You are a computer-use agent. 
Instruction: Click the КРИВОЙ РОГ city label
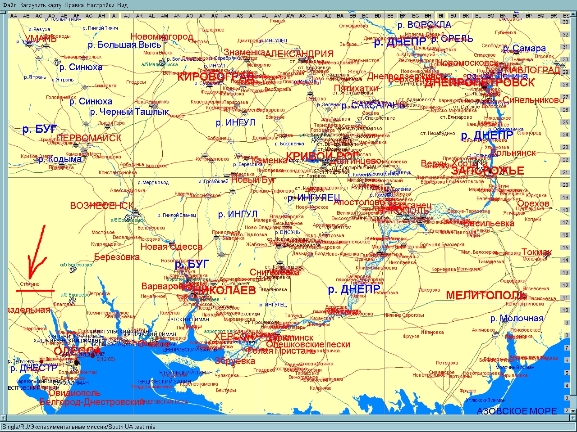point(322,156)
